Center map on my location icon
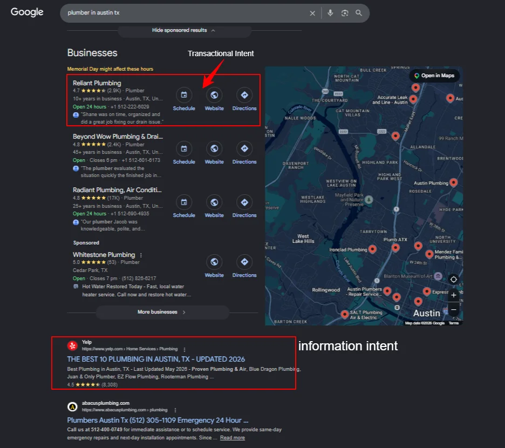The width and height of the screenshot is (505, 448). tap(453, 280)
